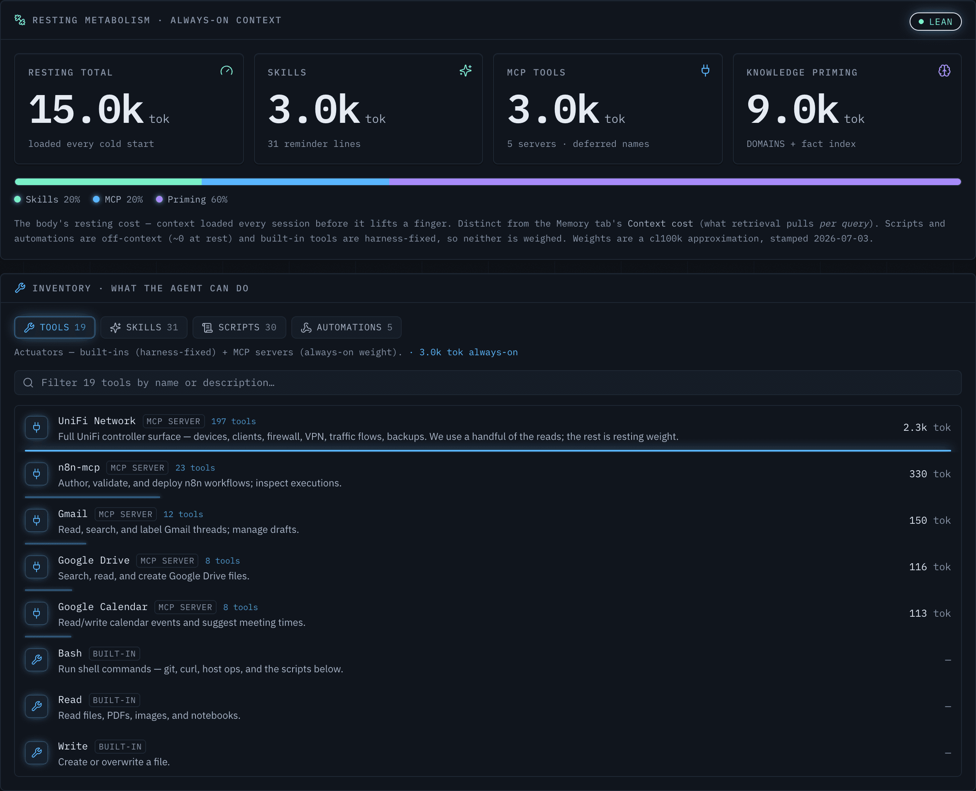Click the 113 tok value for Google Calendar

[x=930, y=613]
